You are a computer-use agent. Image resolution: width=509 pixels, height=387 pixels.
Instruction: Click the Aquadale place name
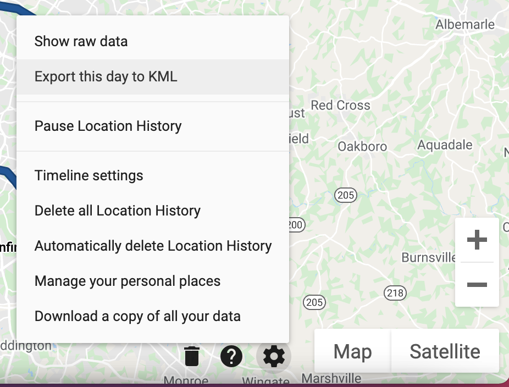(445, 145)
